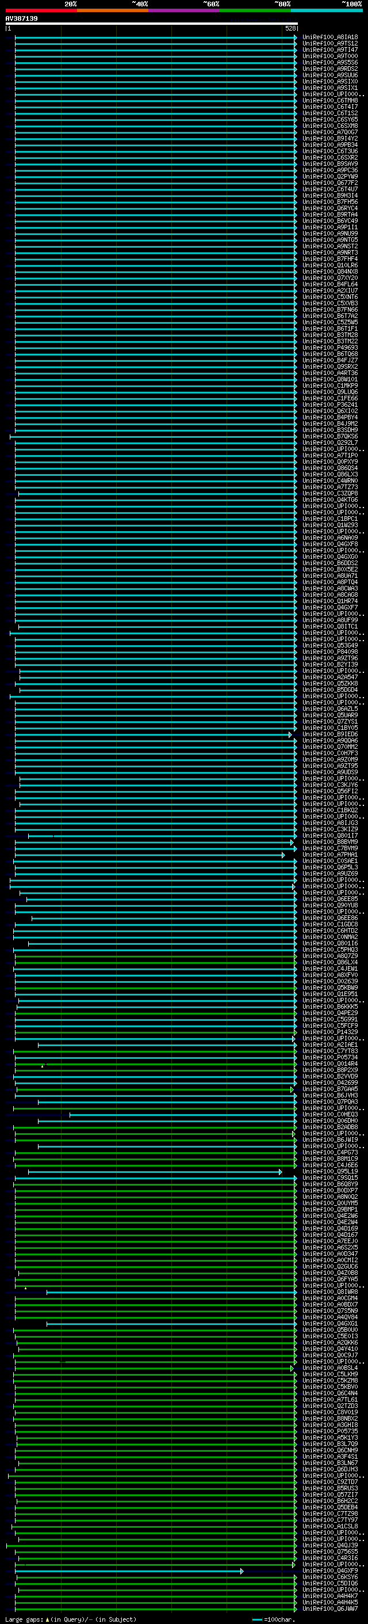Select the UniRef100_A1CSL8 label
Viewport: 368px width, 1624px height.
click(x=330, y=1527)
